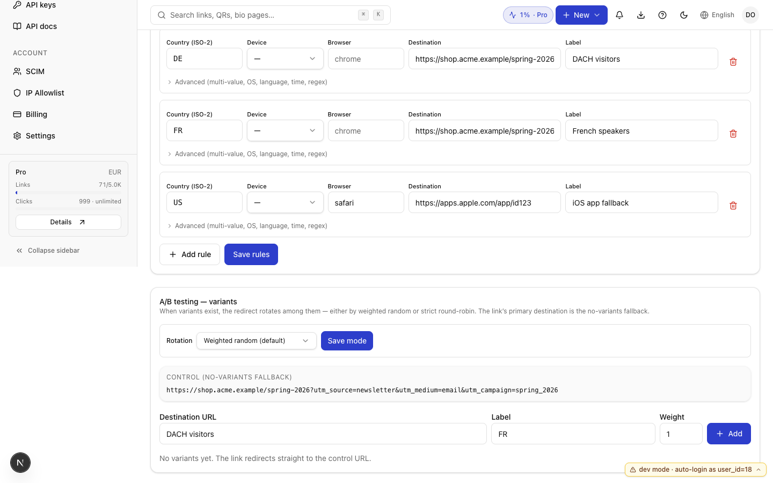Open the New dropdown button

pos(581,15)
